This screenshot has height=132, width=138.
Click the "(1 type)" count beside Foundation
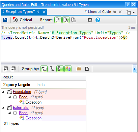pyautogui.click(x=41, y=92)
